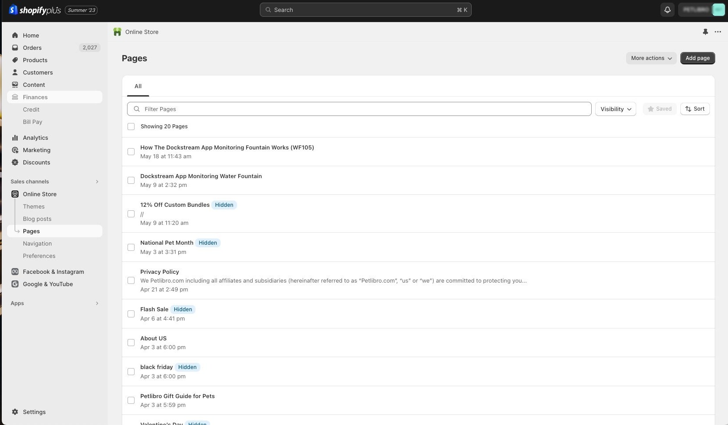Click the Sort button
Screen dimensions: 728x425
coord(695,109)
